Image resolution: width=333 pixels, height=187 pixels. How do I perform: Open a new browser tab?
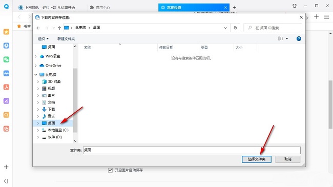pos(235,8)
